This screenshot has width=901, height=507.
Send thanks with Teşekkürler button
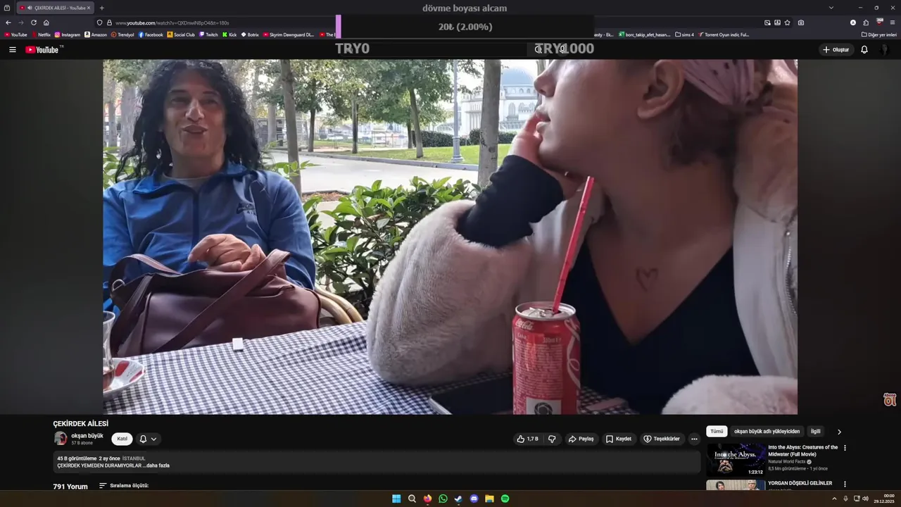point(662,439)
